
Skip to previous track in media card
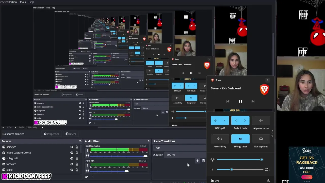point(228,101)
